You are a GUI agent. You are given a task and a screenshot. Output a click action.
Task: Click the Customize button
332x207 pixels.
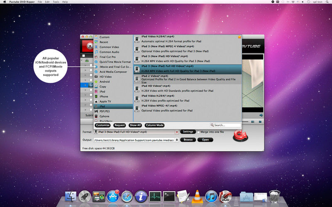point(103,125)
